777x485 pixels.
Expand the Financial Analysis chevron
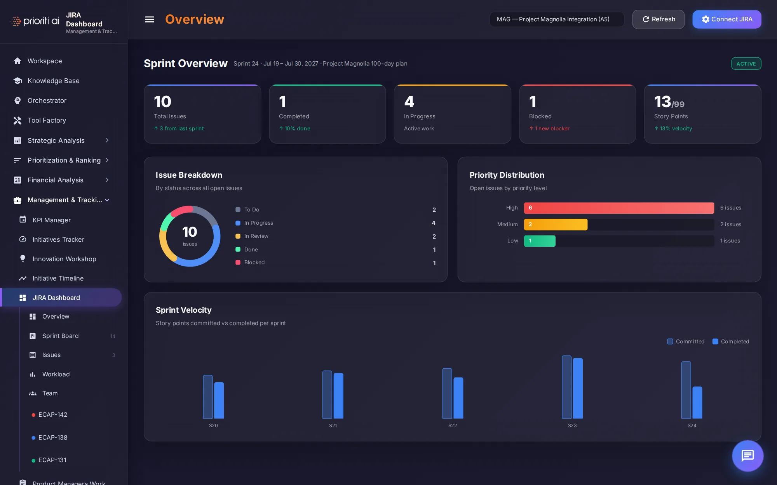[107, 180]
